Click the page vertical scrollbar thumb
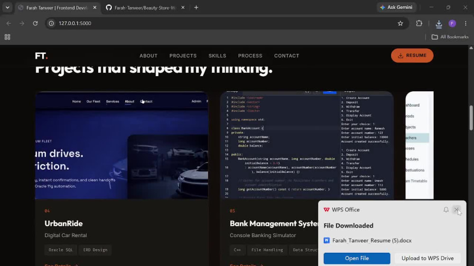This screenshot has height=266, width=474. (x=471, y=118)
